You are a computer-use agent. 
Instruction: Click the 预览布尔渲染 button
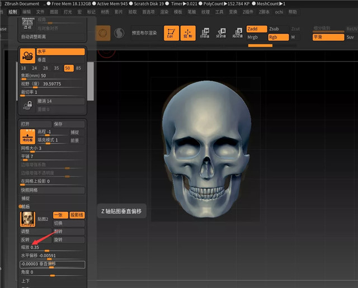point(144,33)
